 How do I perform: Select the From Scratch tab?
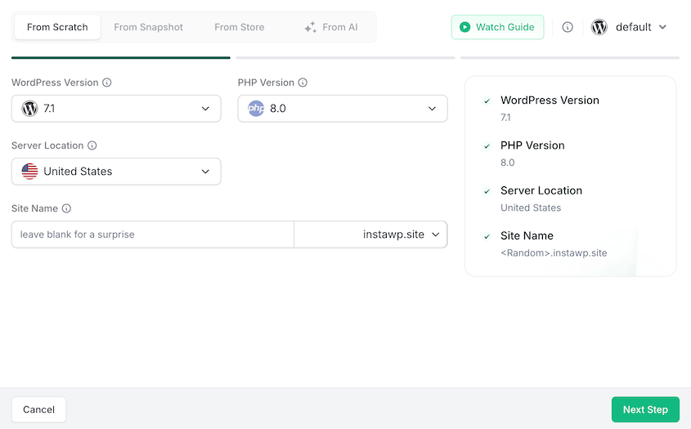57,27
